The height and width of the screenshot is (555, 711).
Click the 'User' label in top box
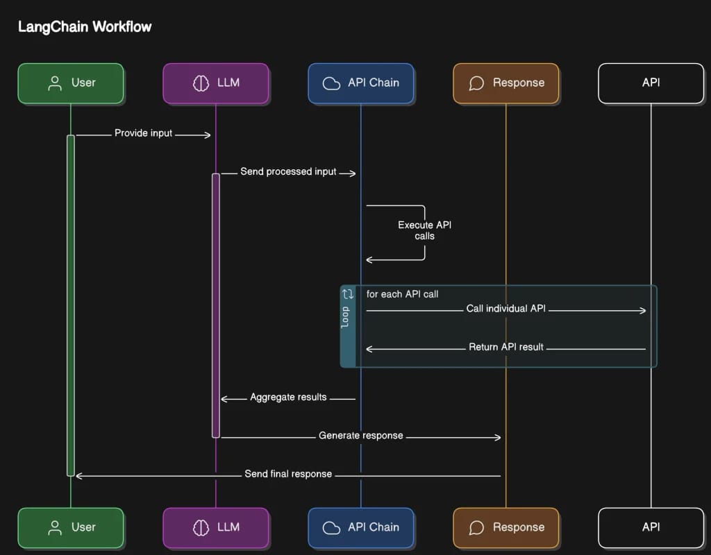83,83
